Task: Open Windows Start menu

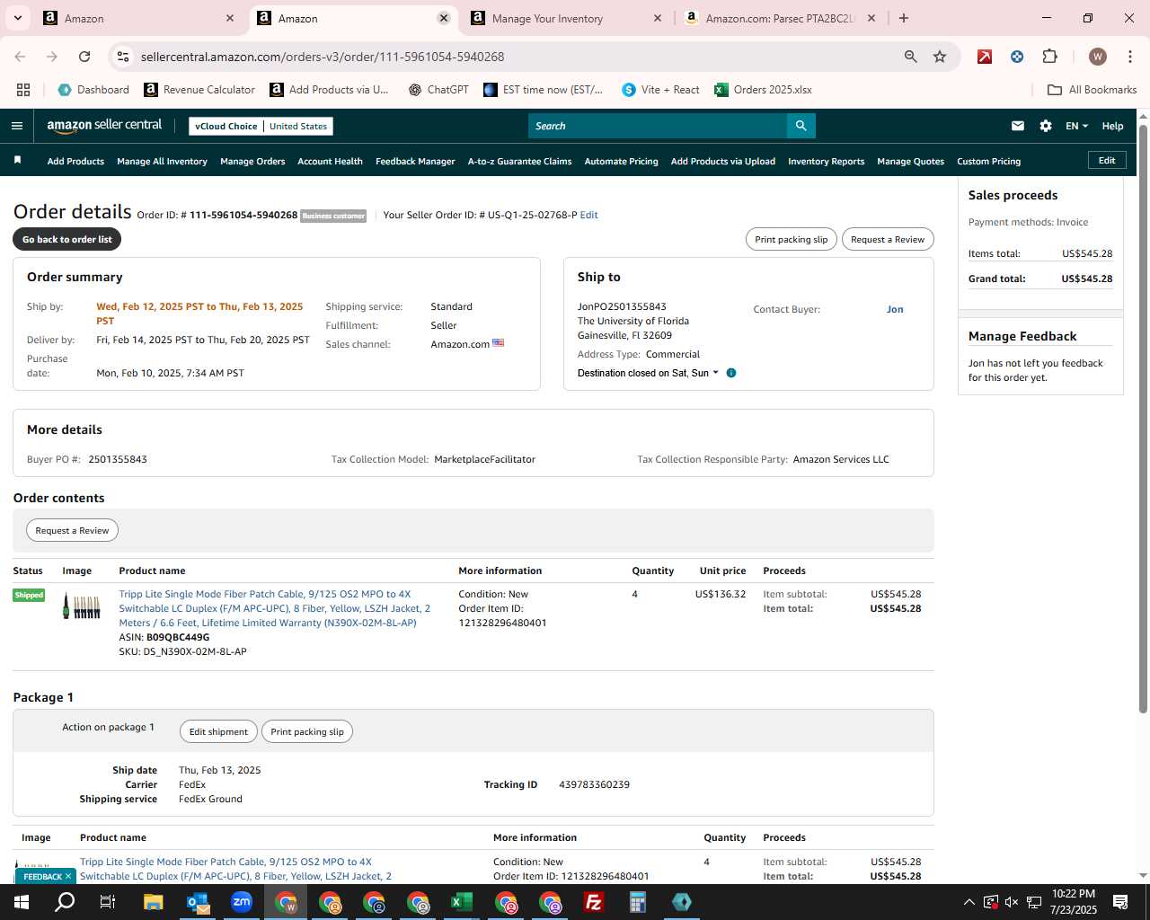Action: [x=22, y=902]
